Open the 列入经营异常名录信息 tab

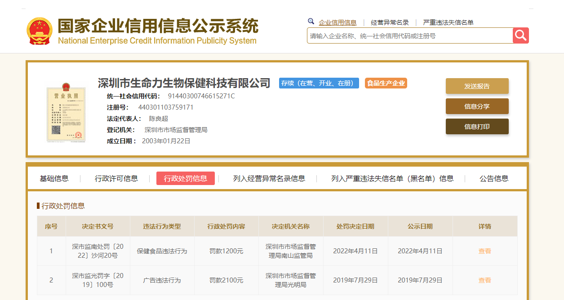269,178
